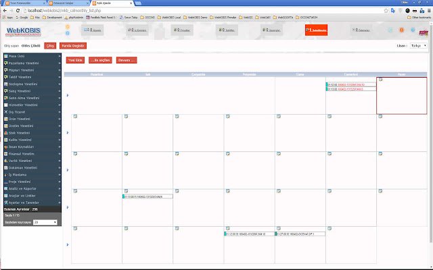
Task: Click the add-note icon in fifth-week Cumartesi cell
Action: [x=329, y=228]
